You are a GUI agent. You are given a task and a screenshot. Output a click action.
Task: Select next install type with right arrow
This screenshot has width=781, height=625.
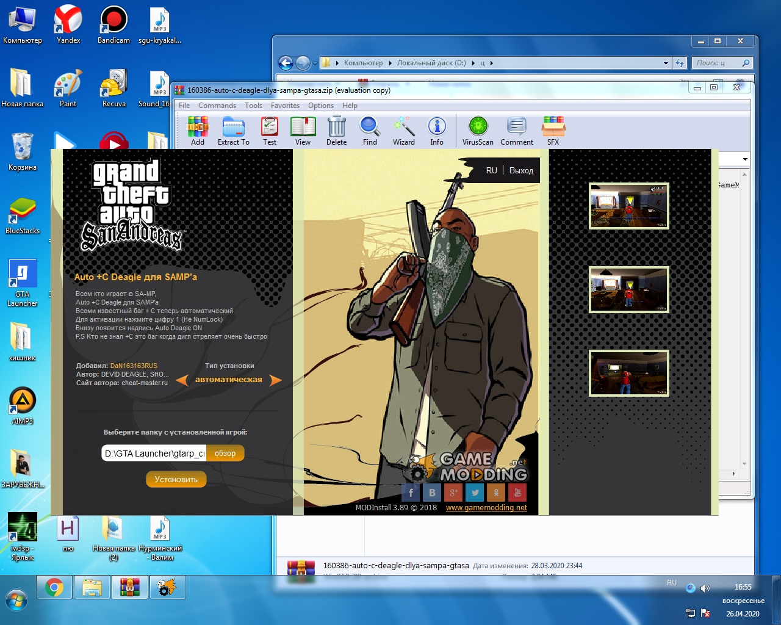click(x=276, y=380)
